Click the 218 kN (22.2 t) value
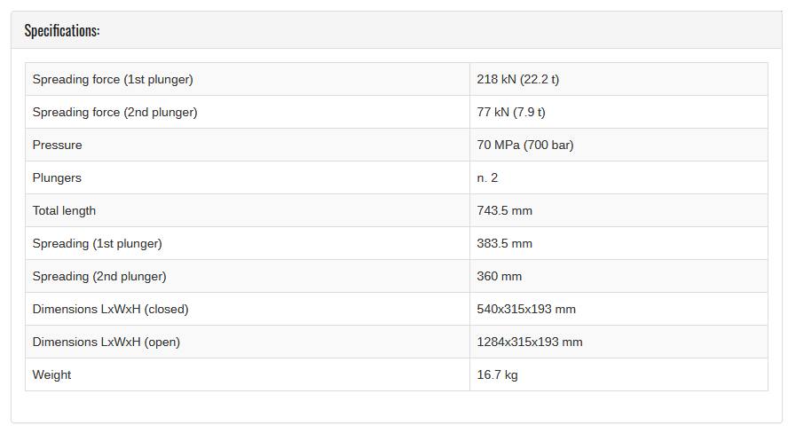The image size is (788, 433). pos(517,79)
